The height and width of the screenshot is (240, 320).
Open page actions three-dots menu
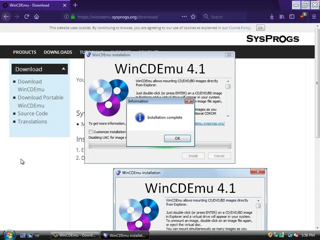click(184, 17)
